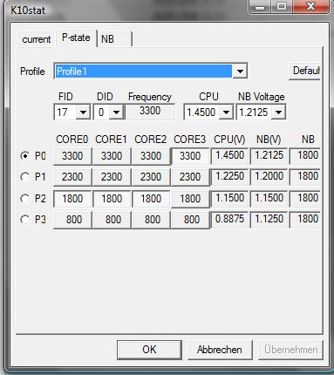Click P2 CORE0 button 1800

pyautogui.click(x=72, y=199)
